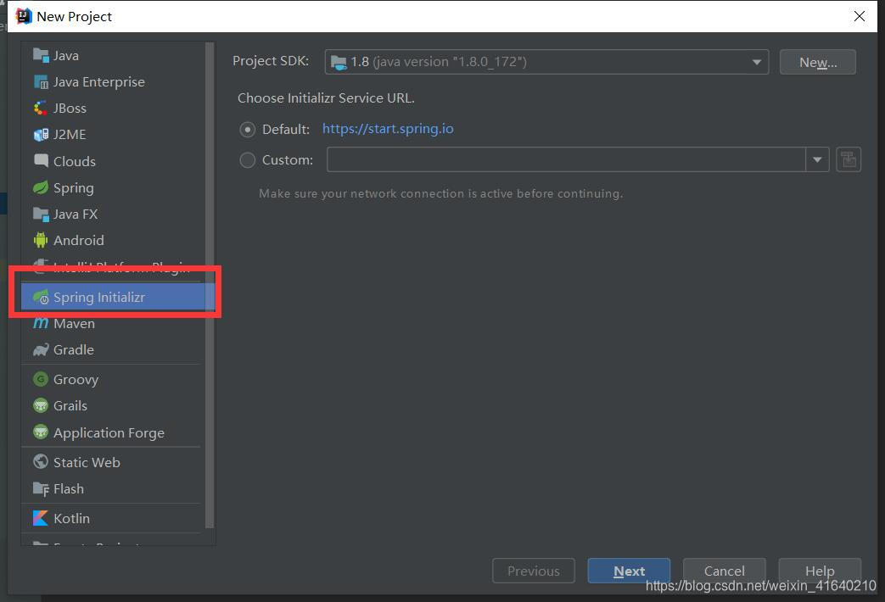
Task: Click the New... SDK button
Action: tap(817, 62)
